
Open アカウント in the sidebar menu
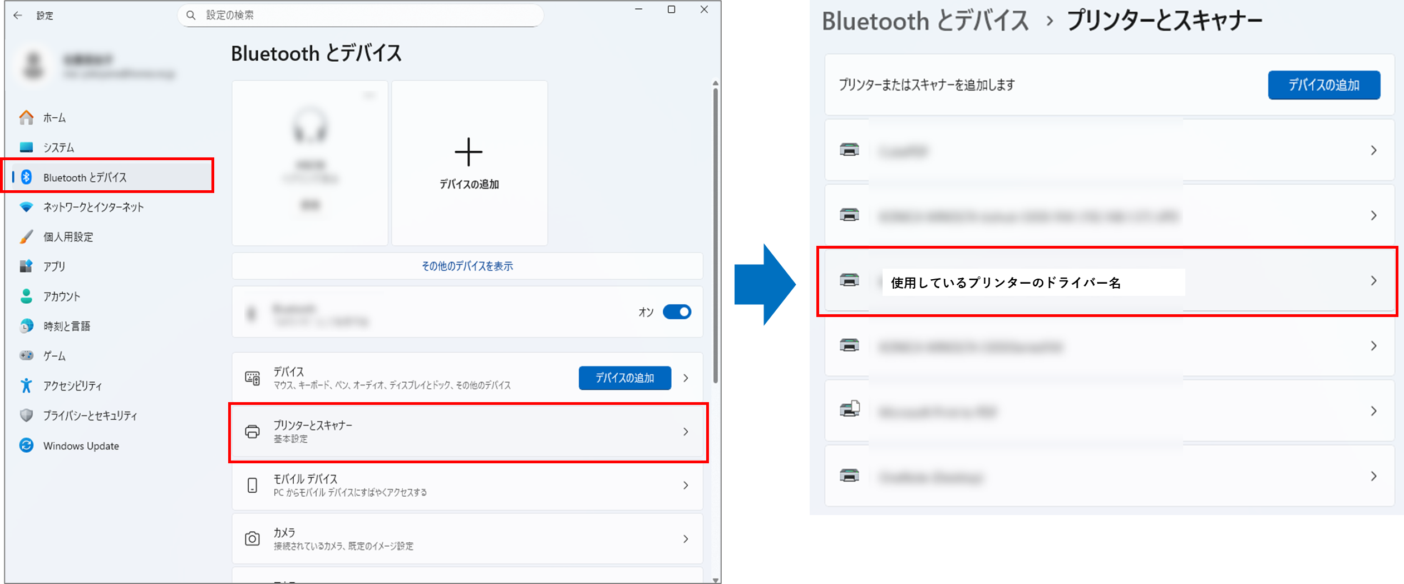coord(62,296)
